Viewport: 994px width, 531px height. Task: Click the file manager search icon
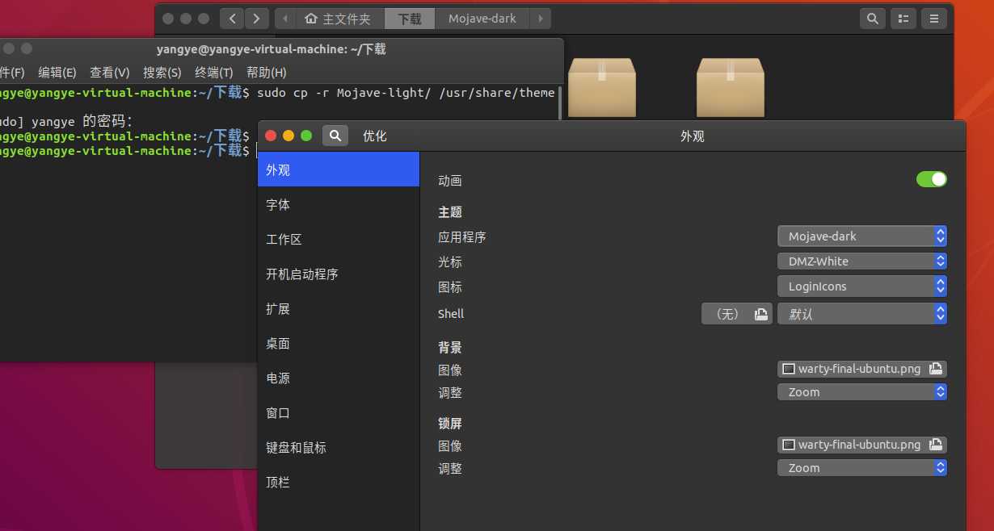coord(872,18)
